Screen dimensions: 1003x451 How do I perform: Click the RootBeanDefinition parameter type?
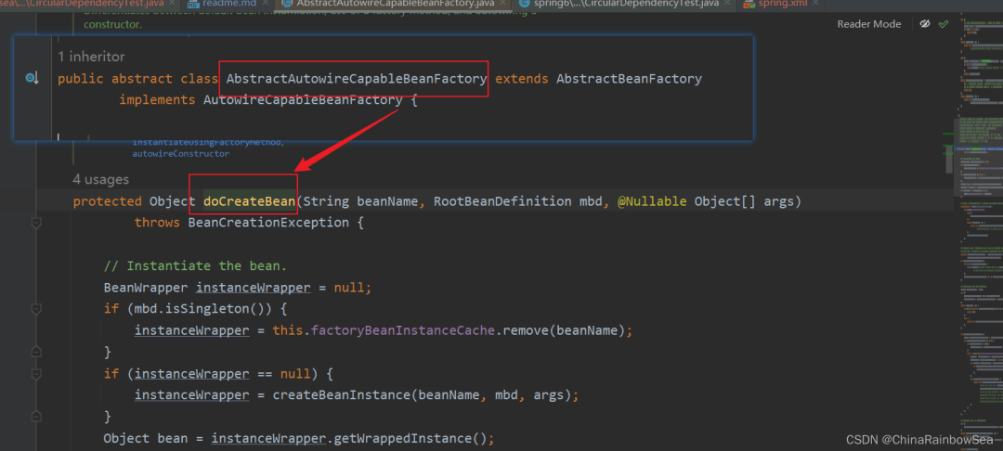tap(502, 202)
